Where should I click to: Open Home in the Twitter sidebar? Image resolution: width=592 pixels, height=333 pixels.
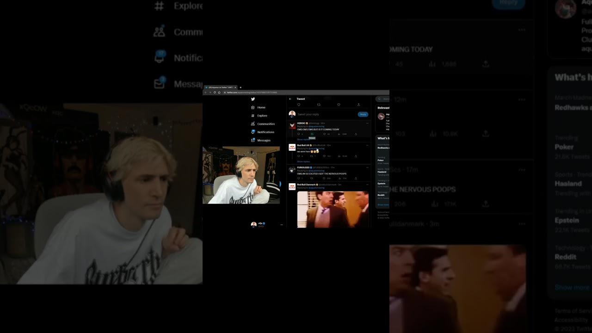point(258,107)
